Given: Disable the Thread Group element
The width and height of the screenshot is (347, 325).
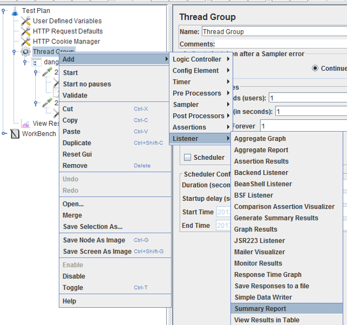Looking at the screenshot, I should (x=115, y=276).
